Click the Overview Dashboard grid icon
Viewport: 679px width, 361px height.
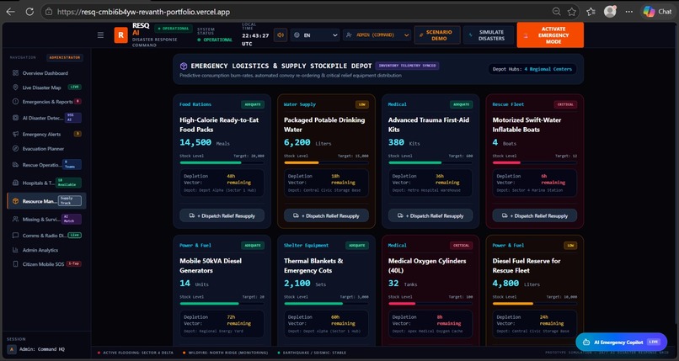(16, 73)
